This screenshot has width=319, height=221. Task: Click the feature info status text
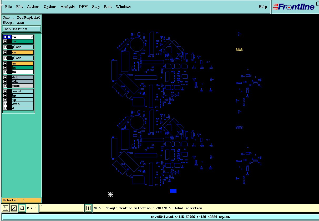click(x=190, y=217)
